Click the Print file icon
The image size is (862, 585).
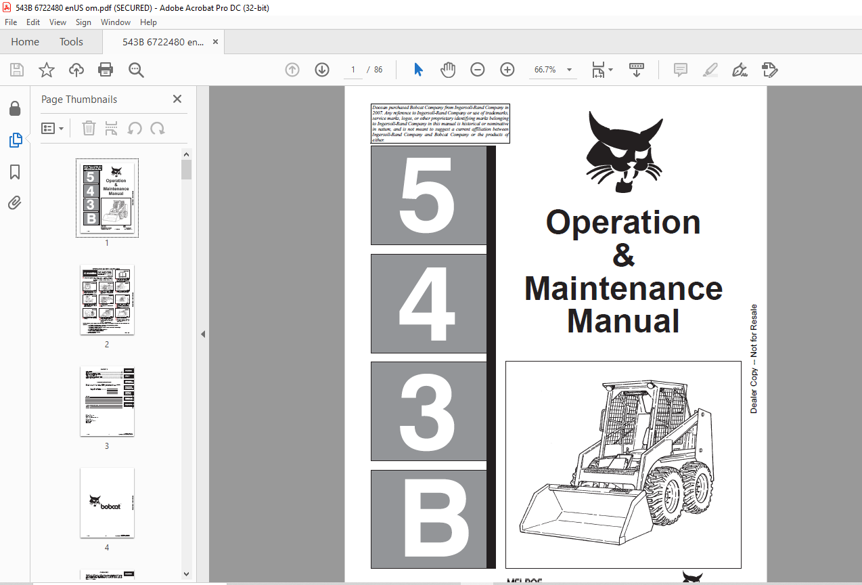pyautogui.click(x=106, y=70)
